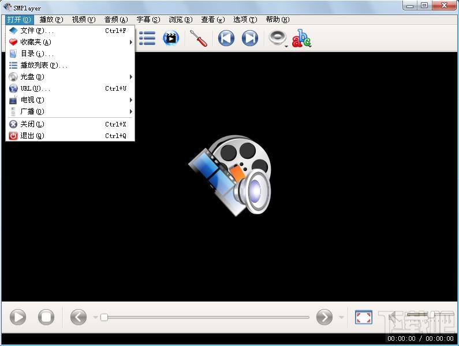Select 退出(Q) to quit the player
Image resolution: width=459 pixels, height=346 pixels.
70,136
